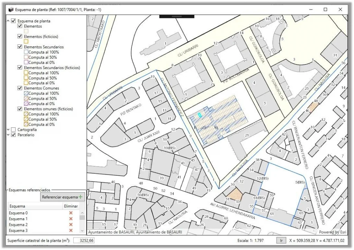This screenshot has width=354, height=250.
Task: Click the red X beside Esquema 2
Action: pos(71,225)
